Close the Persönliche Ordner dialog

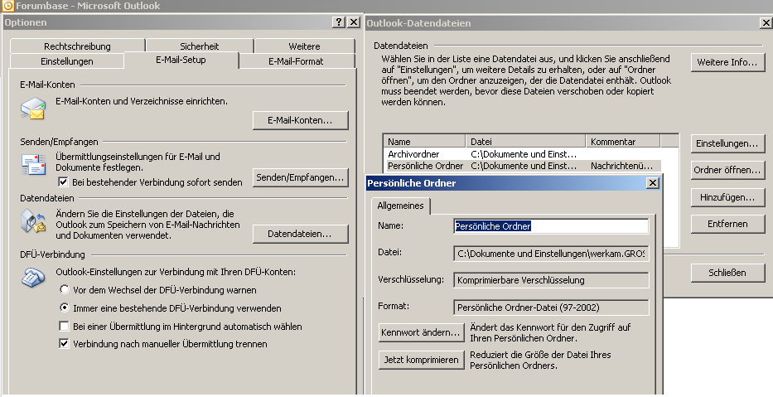[x=652, y=183]
